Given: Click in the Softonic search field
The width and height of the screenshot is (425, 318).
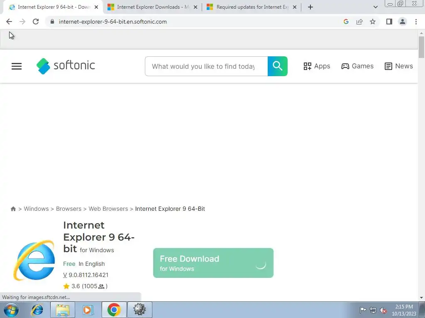Looking at the screenshot, I should pos(206,66).
